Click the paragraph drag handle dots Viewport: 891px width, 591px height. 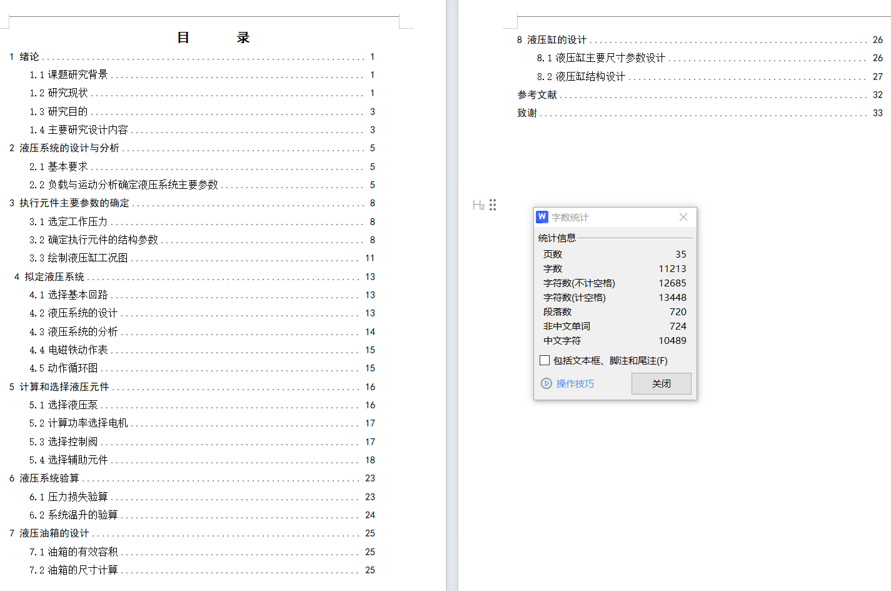tap(493, 205)
